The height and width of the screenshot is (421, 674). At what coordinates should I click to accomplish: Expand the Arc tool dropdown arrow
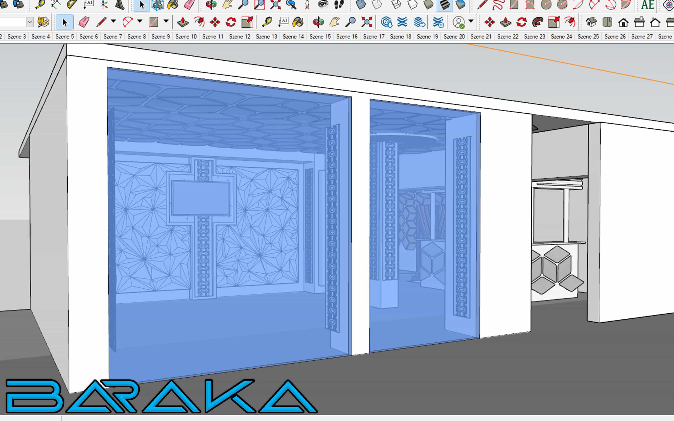pyautogui.click(x=140, y=21)
